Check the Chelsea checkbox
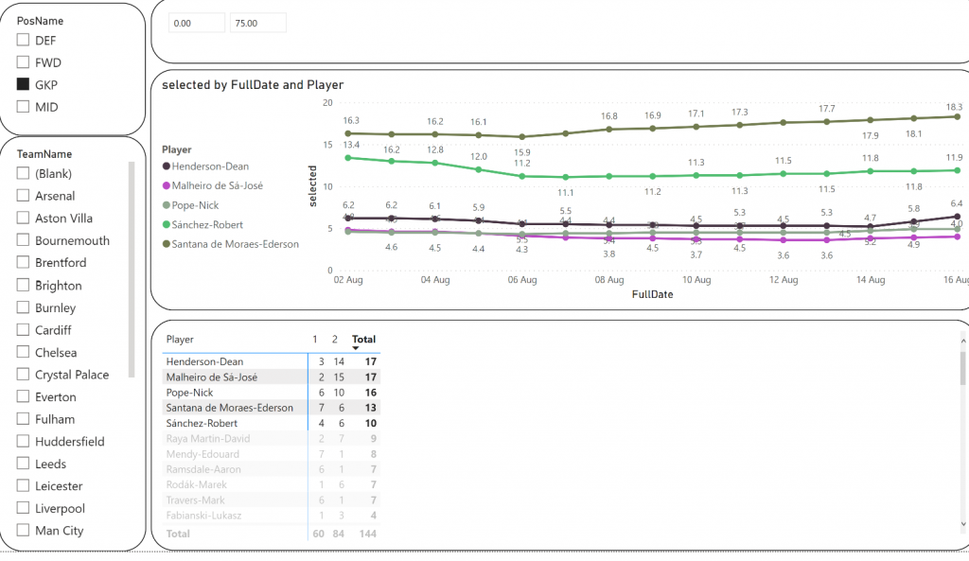This screenshot has width=969, height=561. tap(23, 352)
